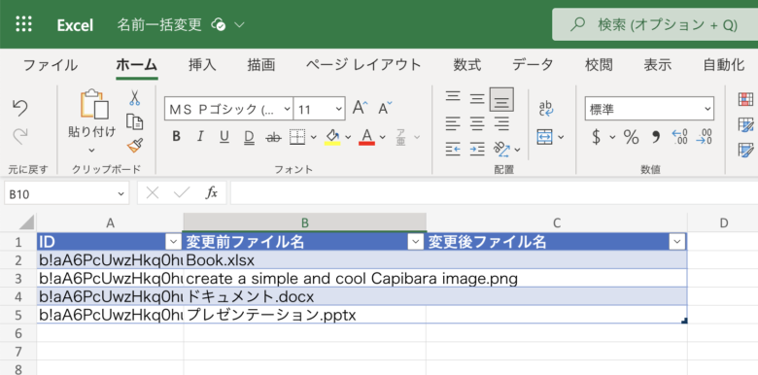This screenshot has width=758, height=375.
Task: Switch to the 描画 tab
Action: pos(261,65)
